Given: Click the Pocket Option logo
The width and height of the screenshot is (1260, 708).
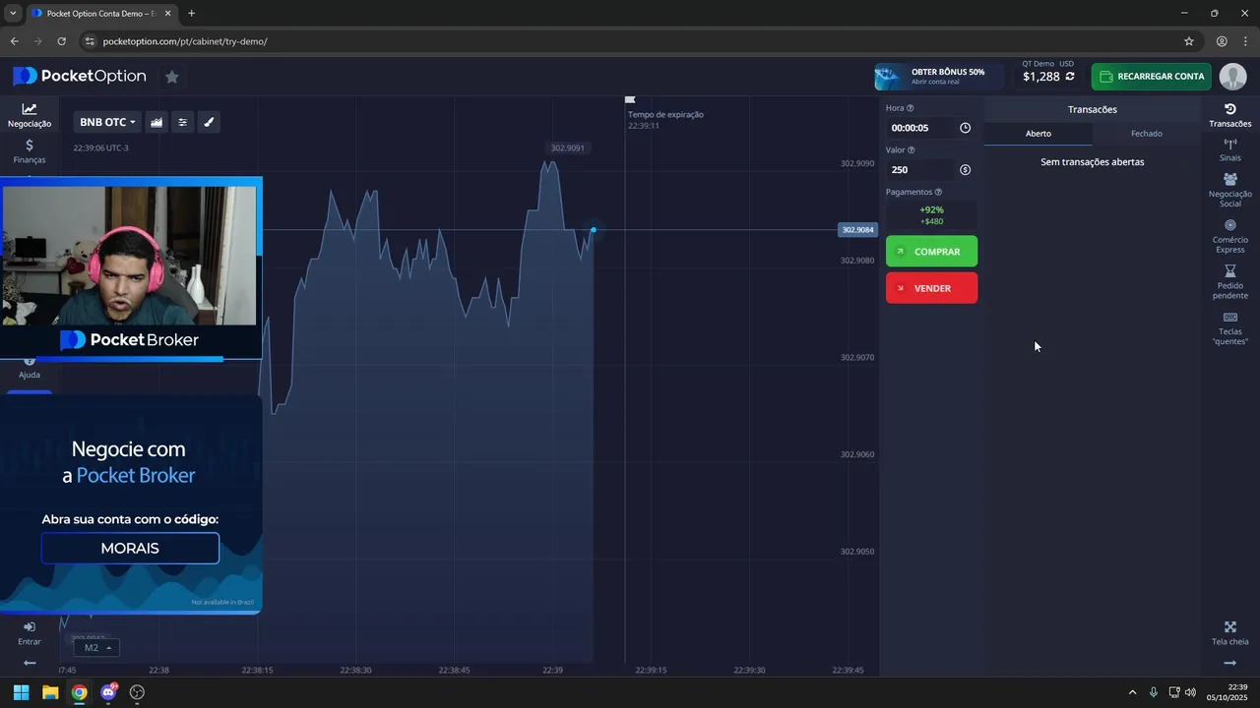Looking at the screenshot, I should pos(80,76).
